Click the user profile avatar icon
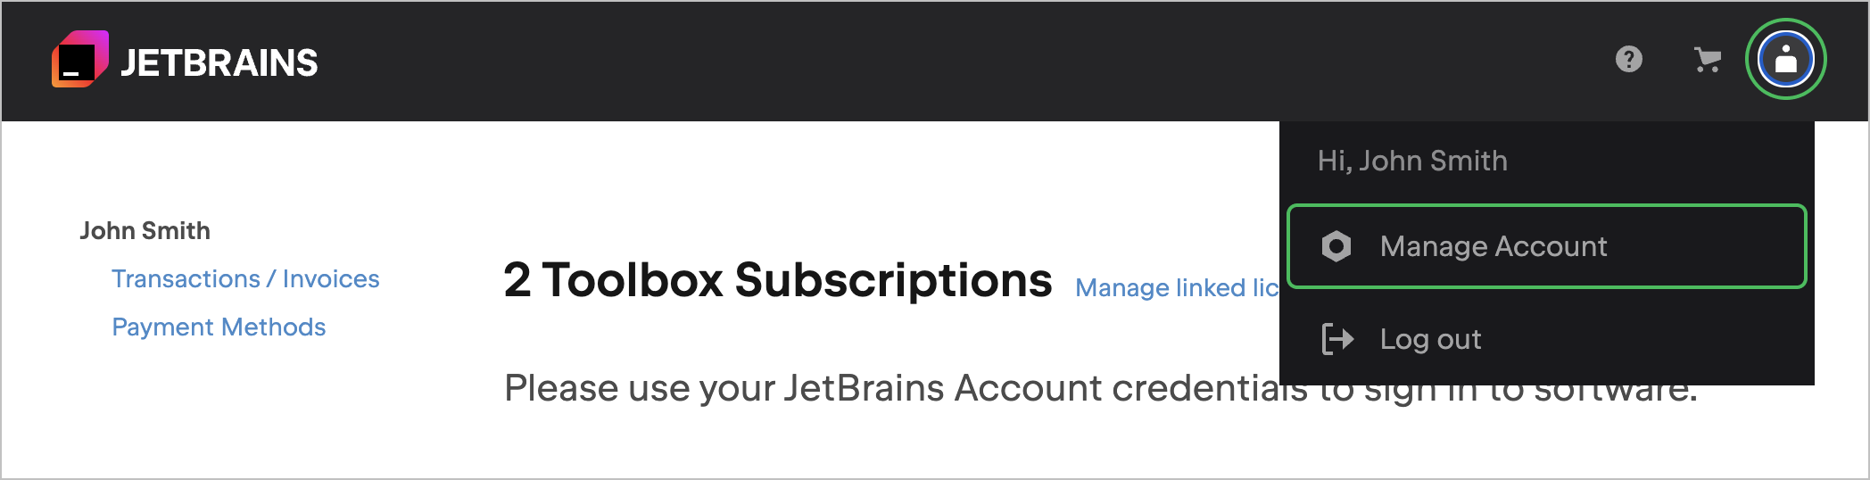The height and width of the screenshot is (480, 1870). pos(1785,60)
